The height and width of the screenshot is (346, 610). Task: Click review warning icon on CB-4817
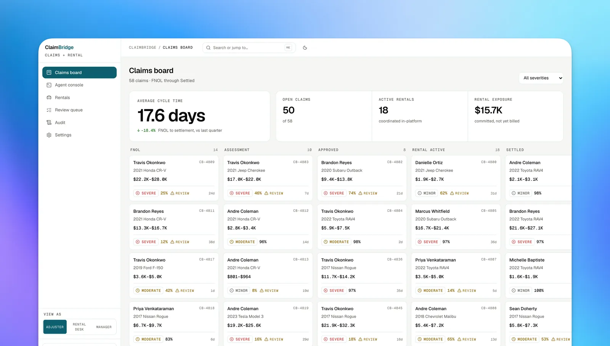point(177,291)
